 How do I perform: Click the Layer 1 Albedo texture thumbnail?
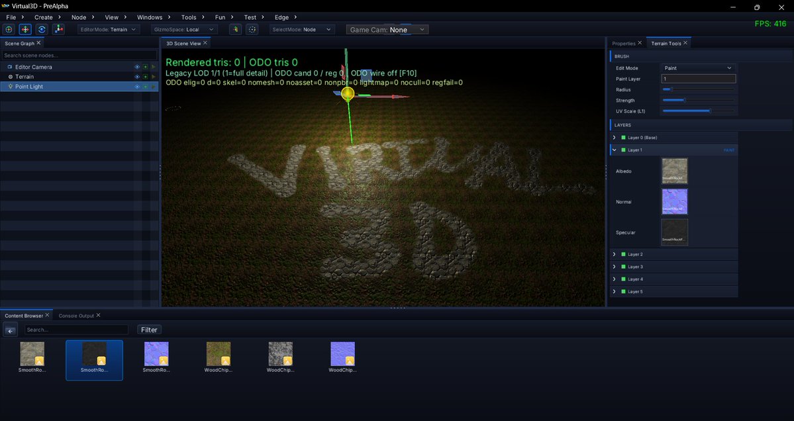[675, 171]
